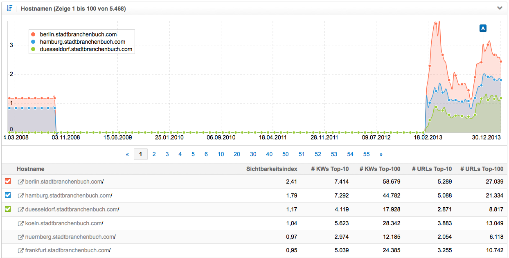Click the blue event pin A on chart
The width and height of the screenshot is (509, 258).
pos(483,28)
